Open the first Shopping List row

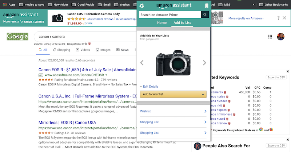click(173, 122)
